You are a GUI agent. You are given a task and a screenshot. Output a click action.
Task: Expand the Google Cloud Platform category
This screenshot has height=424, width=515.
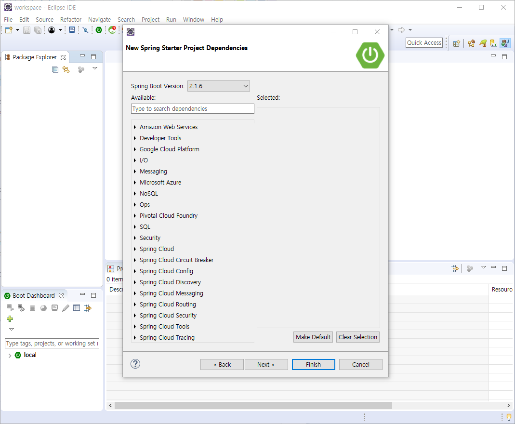pyautogui.click(x=135, y=149)
